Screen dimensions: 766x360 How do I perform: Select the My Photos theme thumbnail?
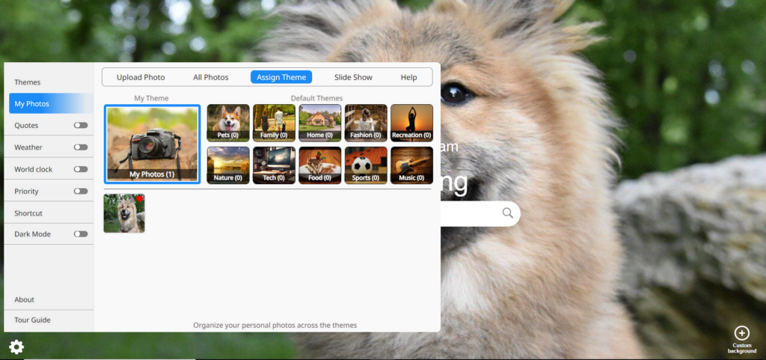click(153, 144)
